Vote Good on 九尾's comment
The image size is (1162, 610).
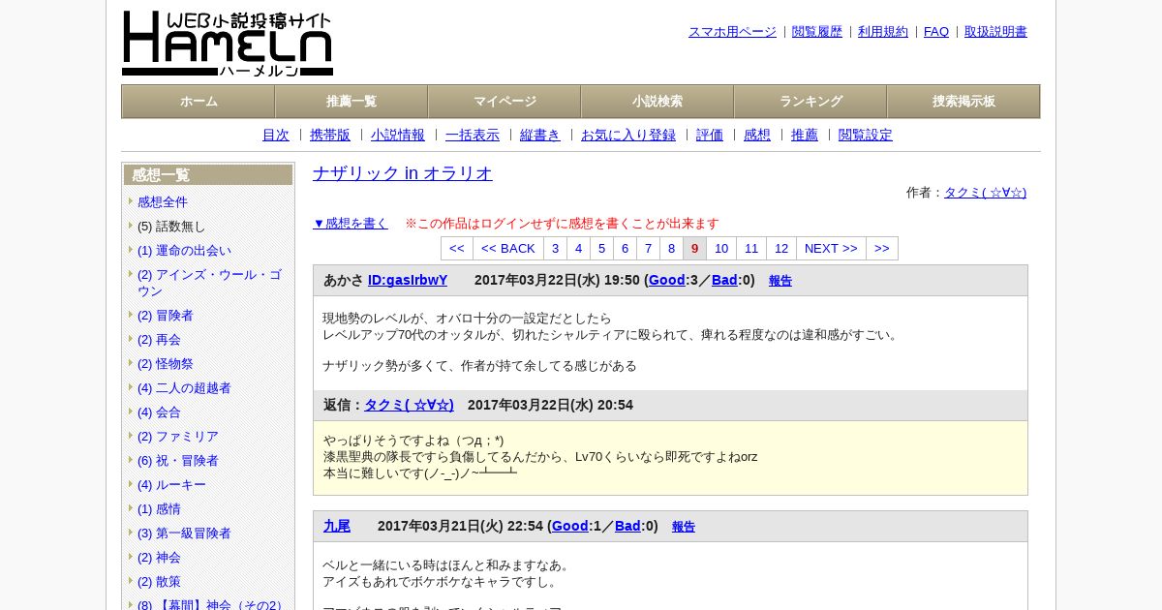(x=570, y=527)
